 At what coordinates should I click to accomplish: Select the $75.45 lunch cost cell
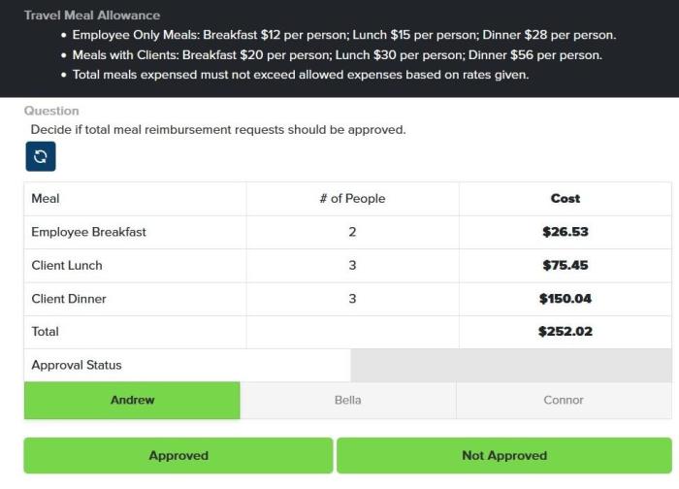tap(566, 266)
